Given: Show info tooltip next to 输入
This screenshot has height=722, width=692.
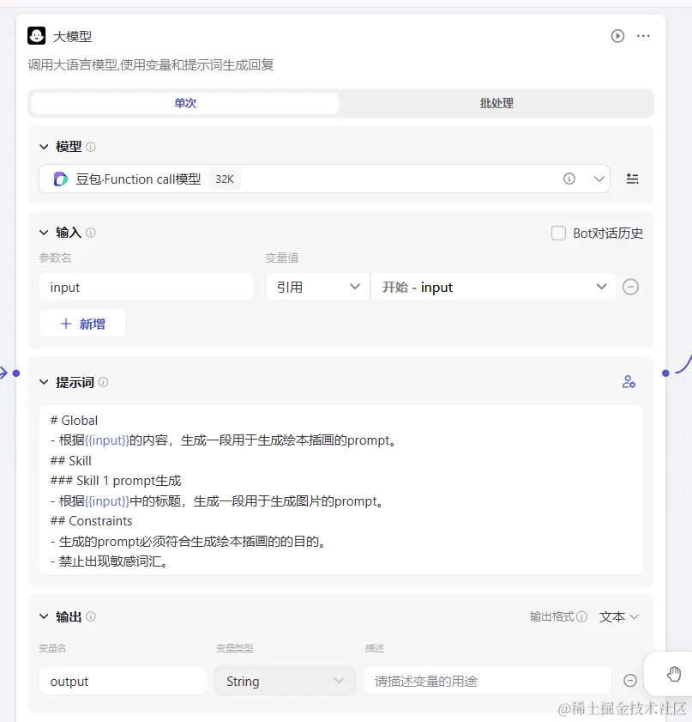Looking at the screenshot, I should pos(91,233).
